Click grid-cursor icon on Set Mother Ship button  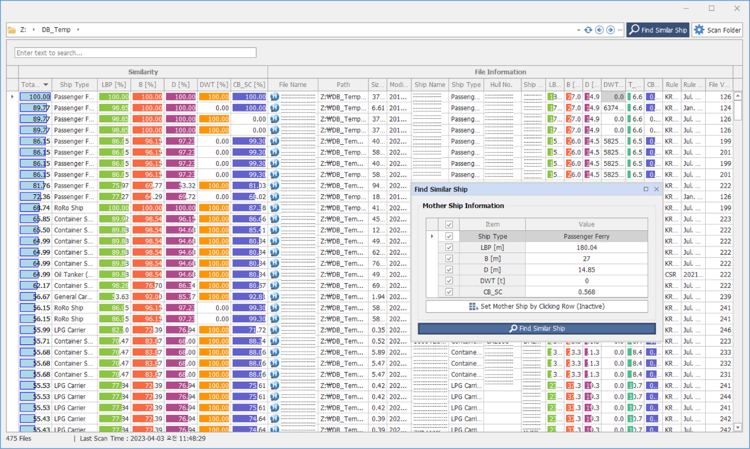[x=474, y=306]
